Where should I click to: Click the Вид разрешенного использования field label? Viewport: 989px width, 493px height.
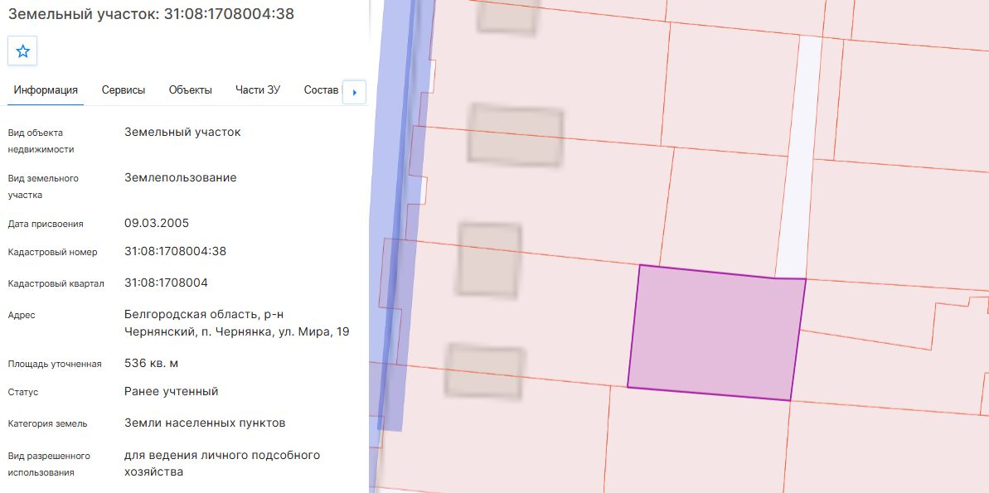pos(49,464)
